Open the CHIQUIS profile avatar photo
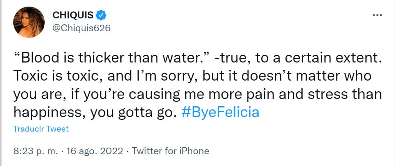 click(x=29, y=22)
